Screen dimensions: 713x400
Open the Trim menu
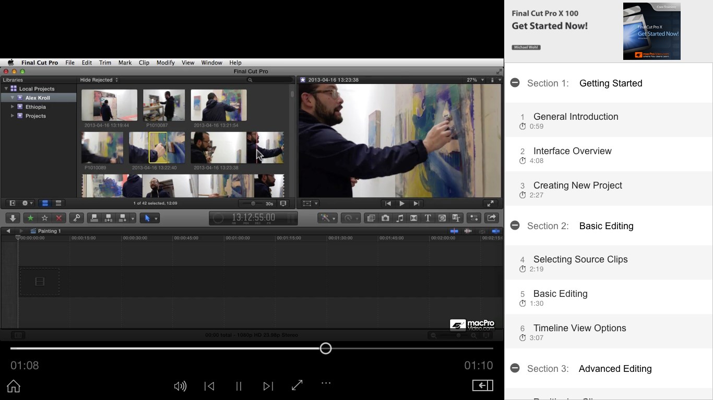pyautogui.click(x=105, y=63)
